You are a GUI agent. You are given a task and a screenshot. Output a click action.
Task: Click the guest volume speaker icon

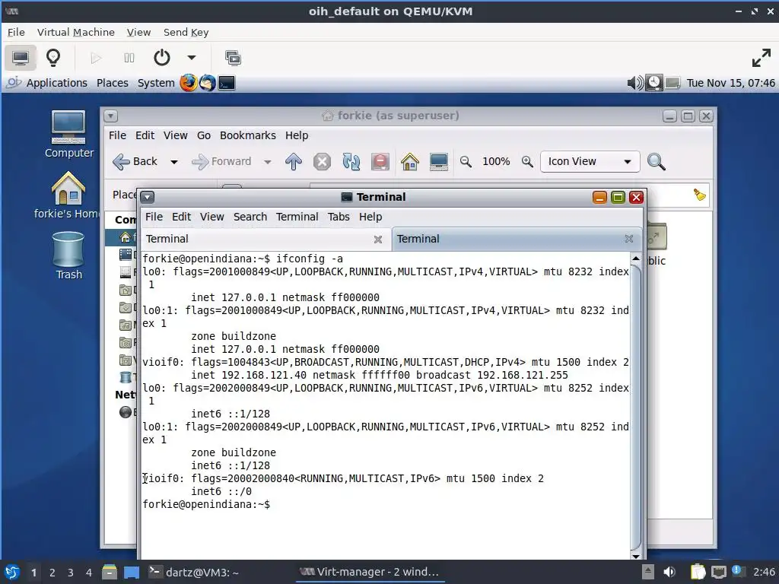(635, 83)
